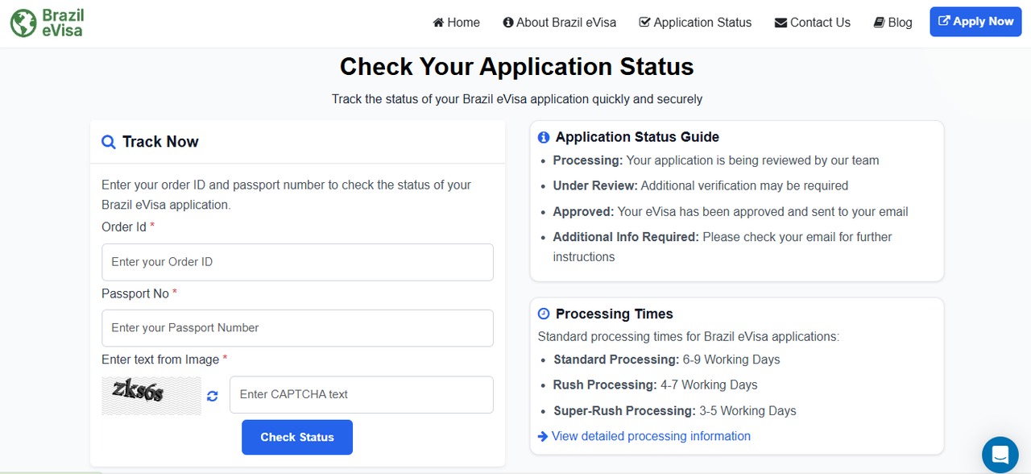Click the house icon beside Home
1031x474 pixels.
click(438, 23)
